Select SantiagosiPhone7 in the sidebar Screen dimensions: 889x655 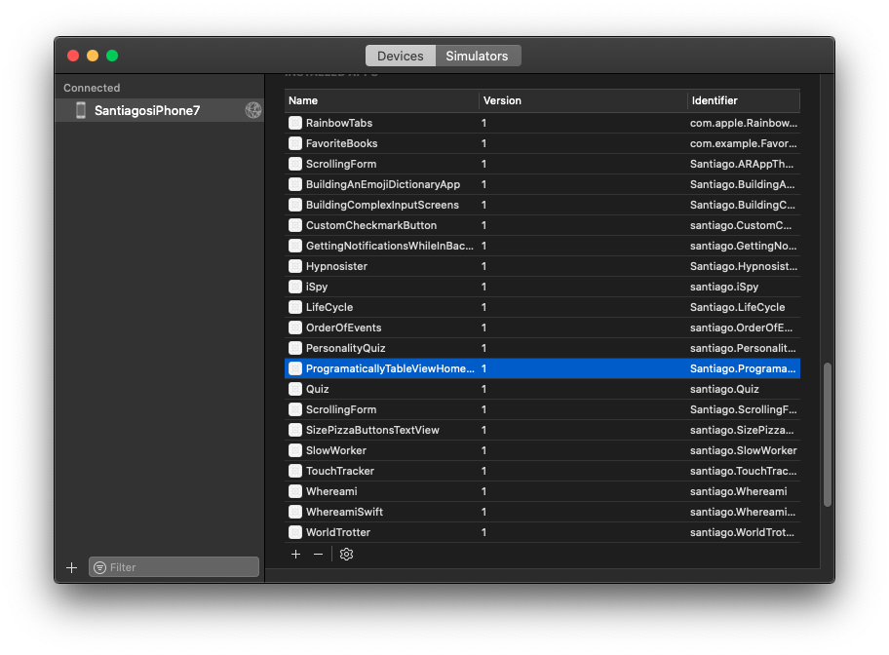[x=159, y=110]
